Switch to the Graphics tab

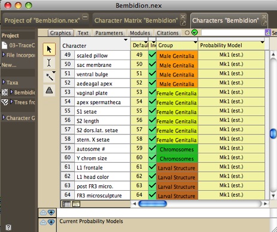(x=60, y=33)
